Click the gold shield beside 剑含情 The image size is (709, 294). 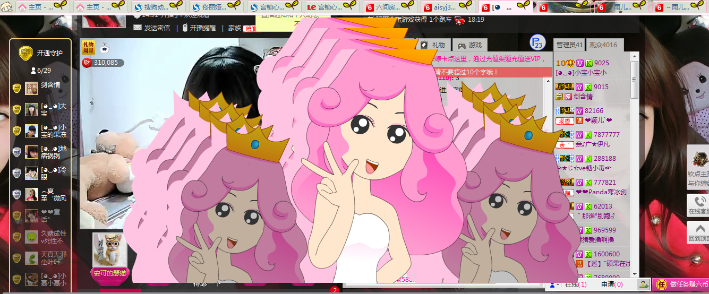tap(16, 89)
